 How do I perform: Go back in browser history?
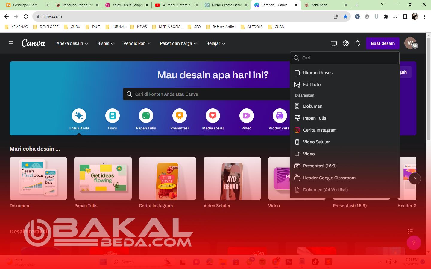(x=7, y=16)
